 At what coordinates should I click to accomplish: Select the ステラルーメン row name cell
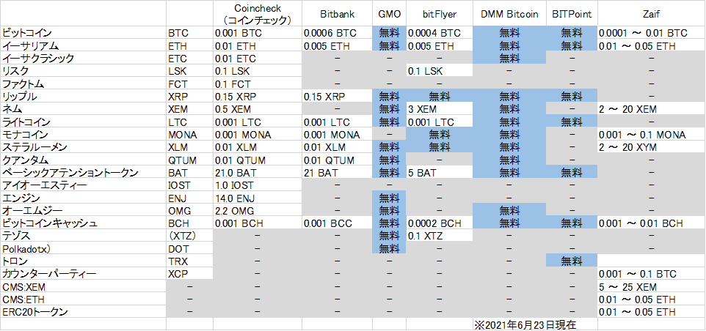point(84,147)
